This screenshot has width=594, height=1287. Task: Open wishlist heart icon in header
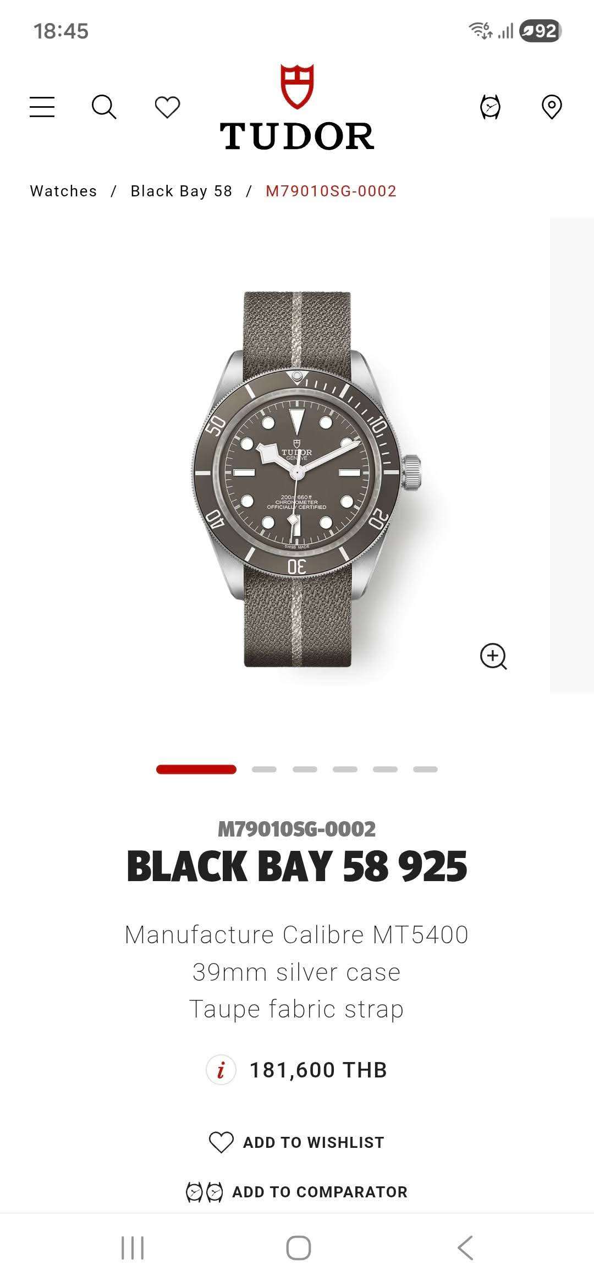pos(167,107)
